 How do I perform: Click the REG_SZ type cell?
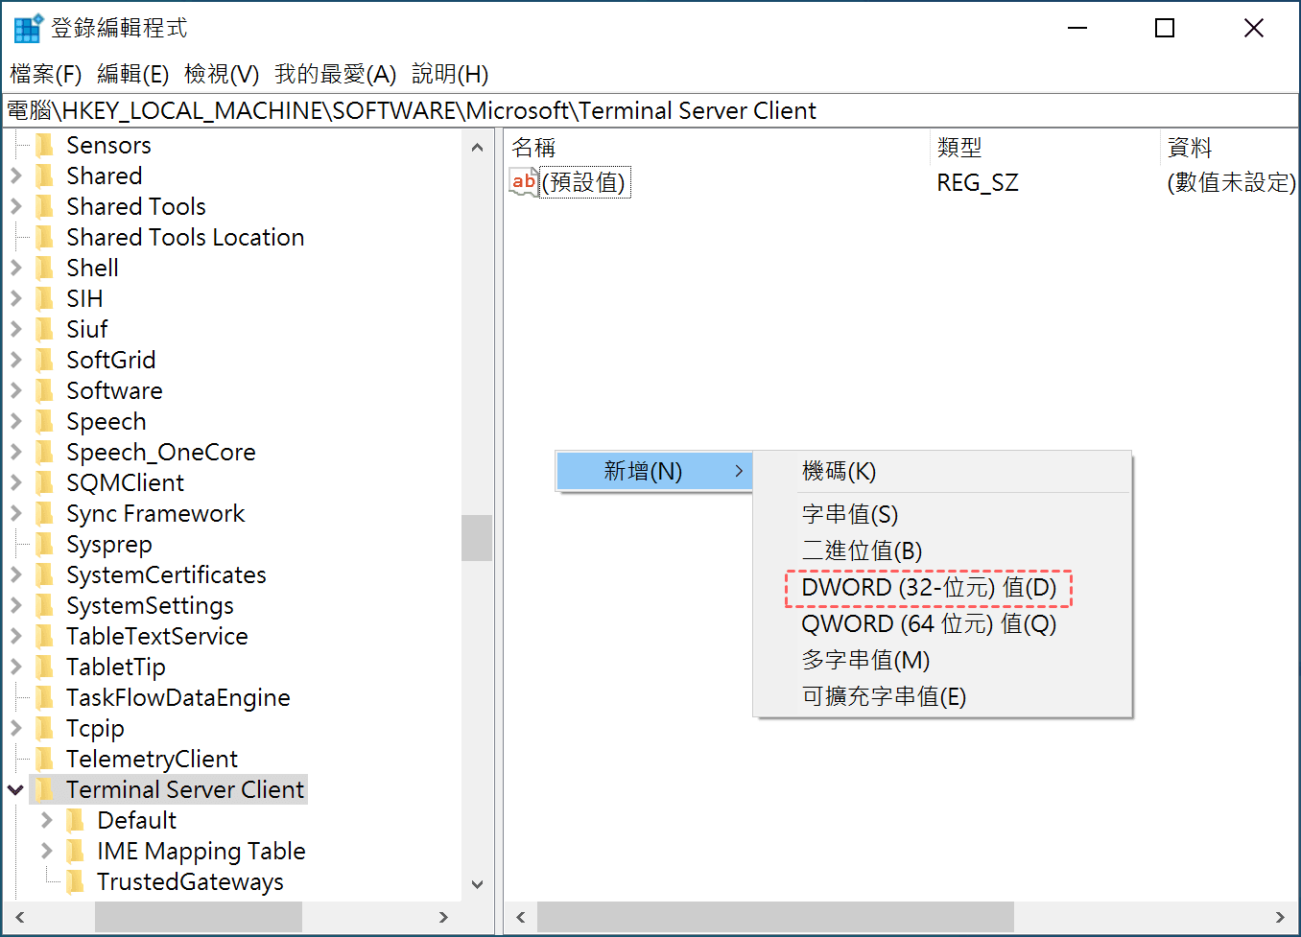978,182
